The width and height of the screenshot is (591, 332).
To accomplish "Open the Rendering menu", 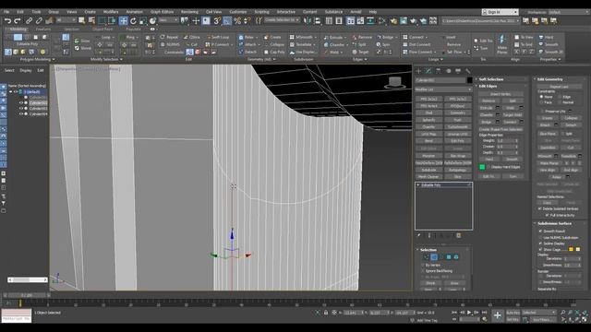I will pyautogui.click(x=189, y=12).
